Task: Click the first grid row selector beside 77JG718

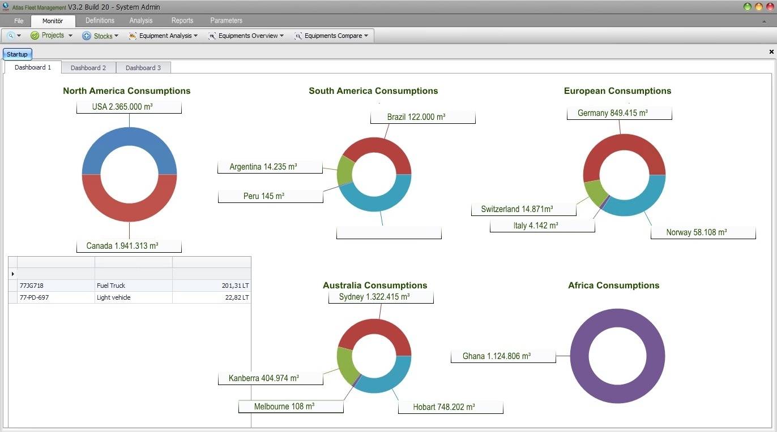Action: point(13,286)
